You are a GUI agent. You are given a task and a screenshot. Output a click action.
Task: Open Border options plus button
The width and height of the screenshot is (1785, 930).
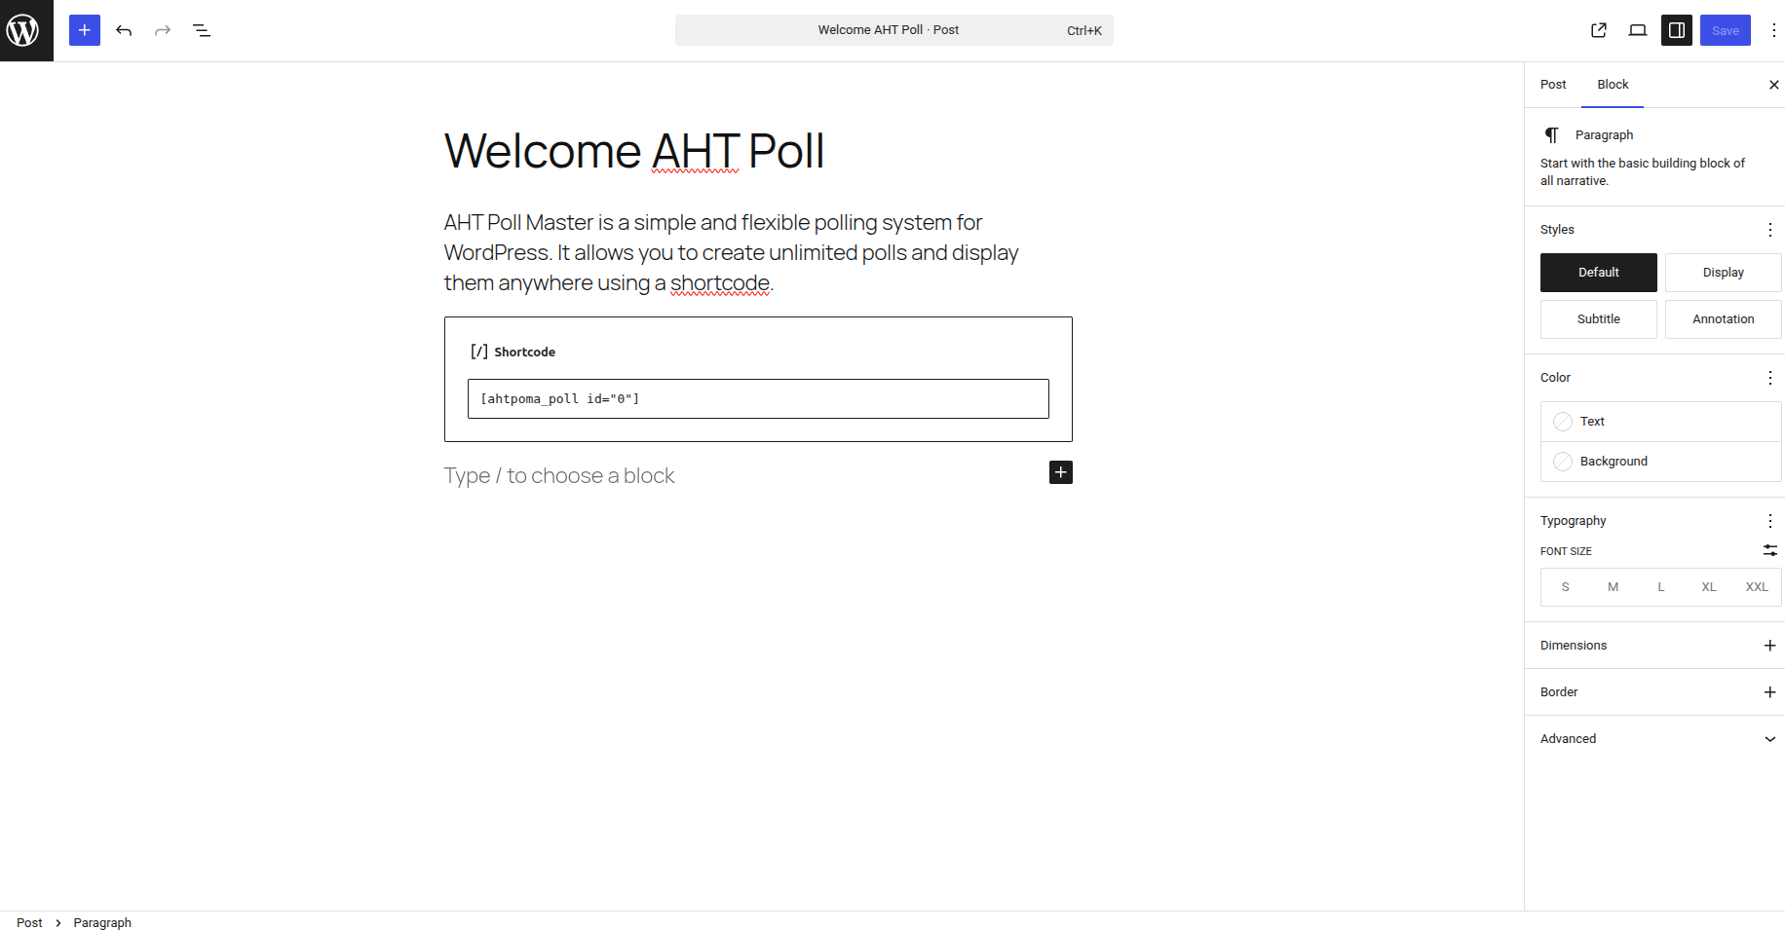pos(1769,692)
